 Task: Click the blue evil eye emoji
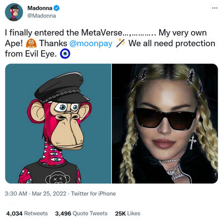click(65, 54)
